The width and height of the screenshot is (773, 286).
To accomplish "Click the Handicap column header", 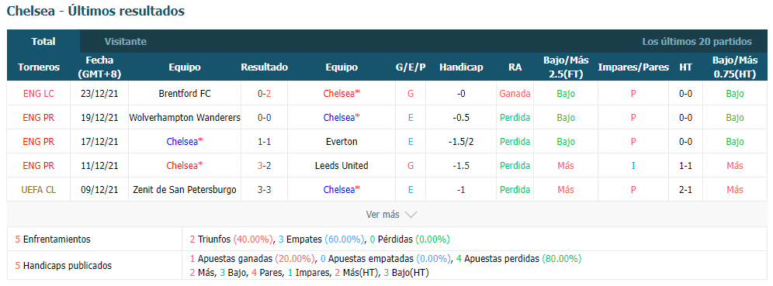I will [x=461, y=67].
